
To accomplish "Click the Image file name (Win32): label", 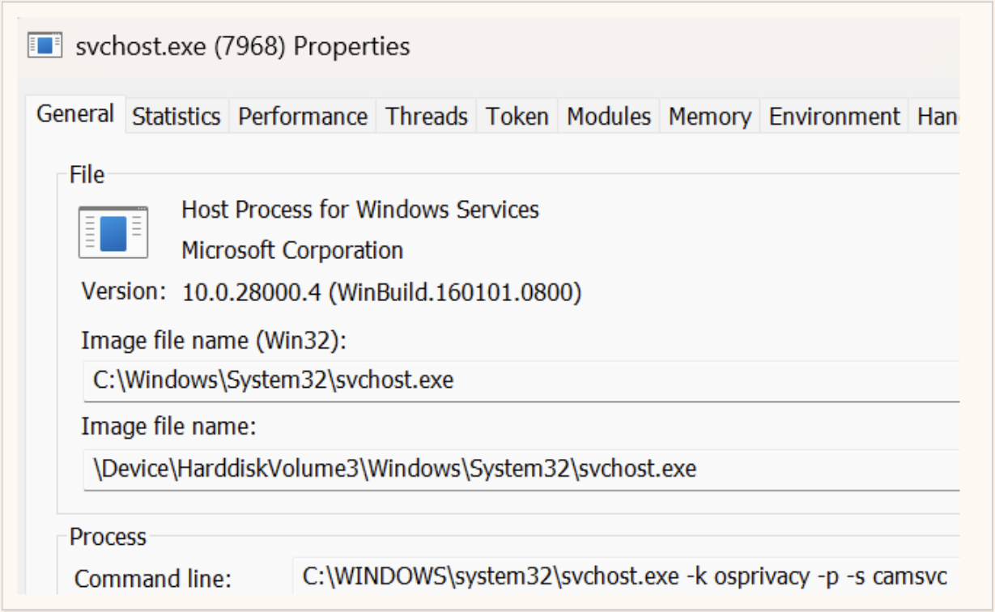I will 214,341.
